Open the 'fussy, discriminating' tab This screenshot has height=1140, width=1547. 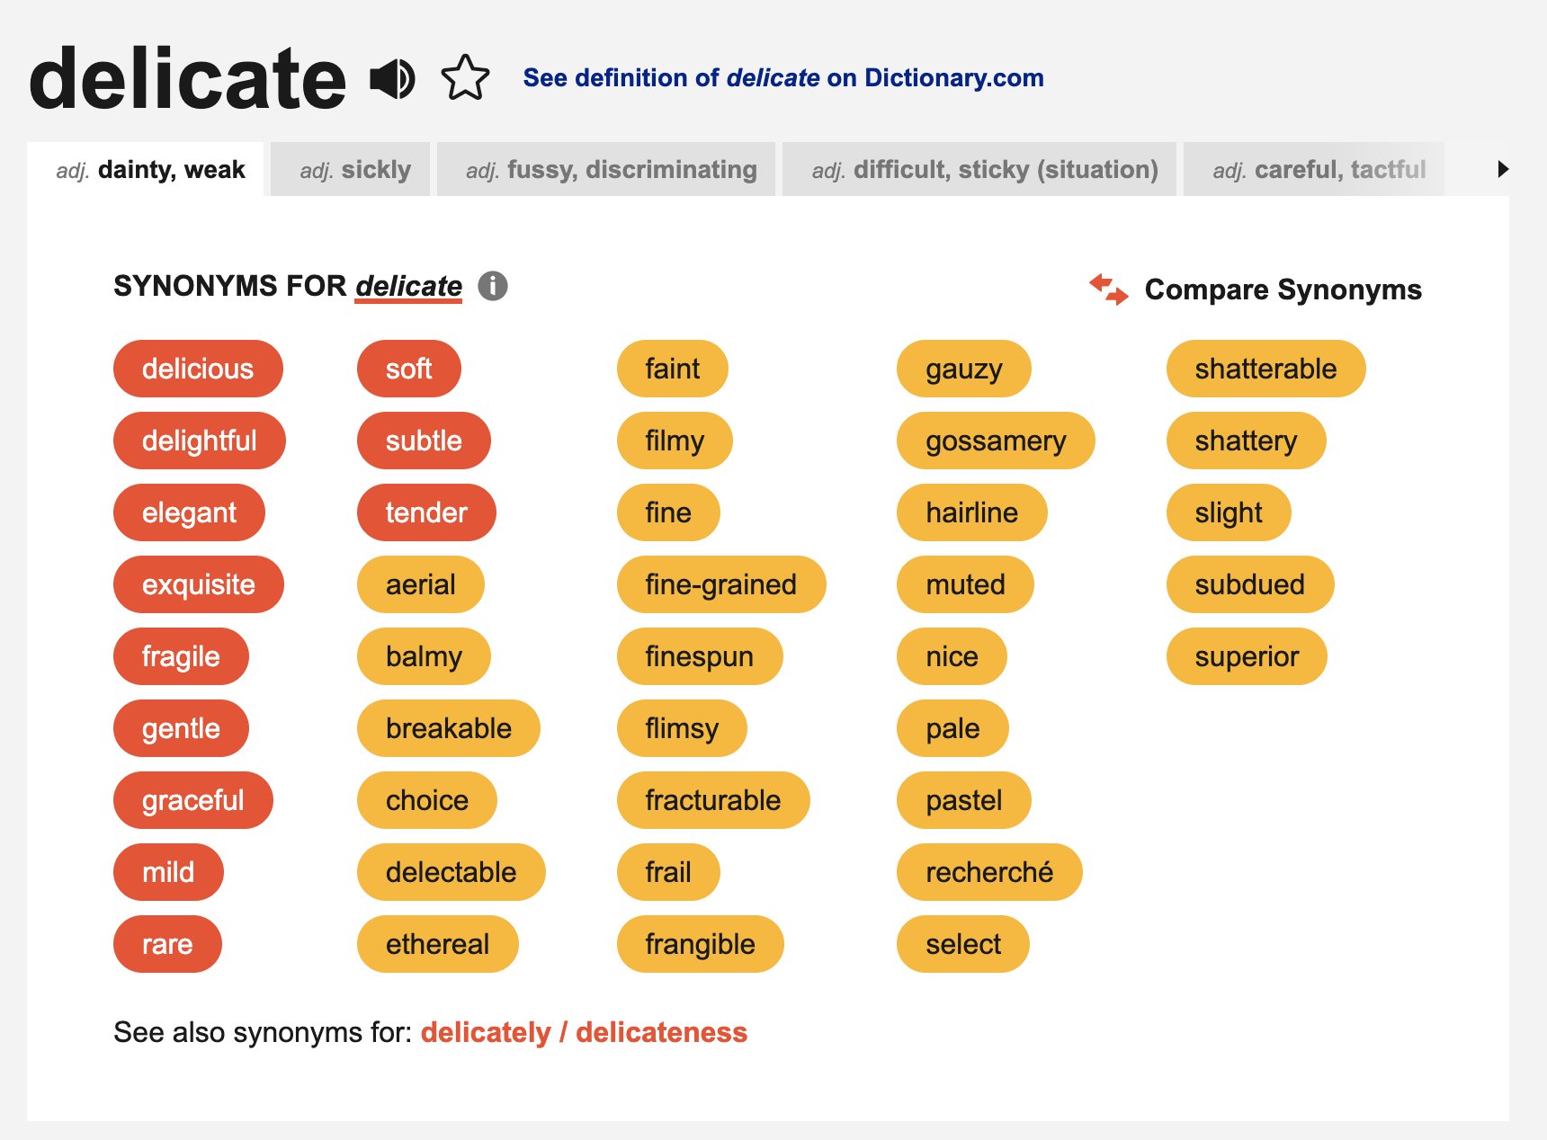tap(606, 169)
